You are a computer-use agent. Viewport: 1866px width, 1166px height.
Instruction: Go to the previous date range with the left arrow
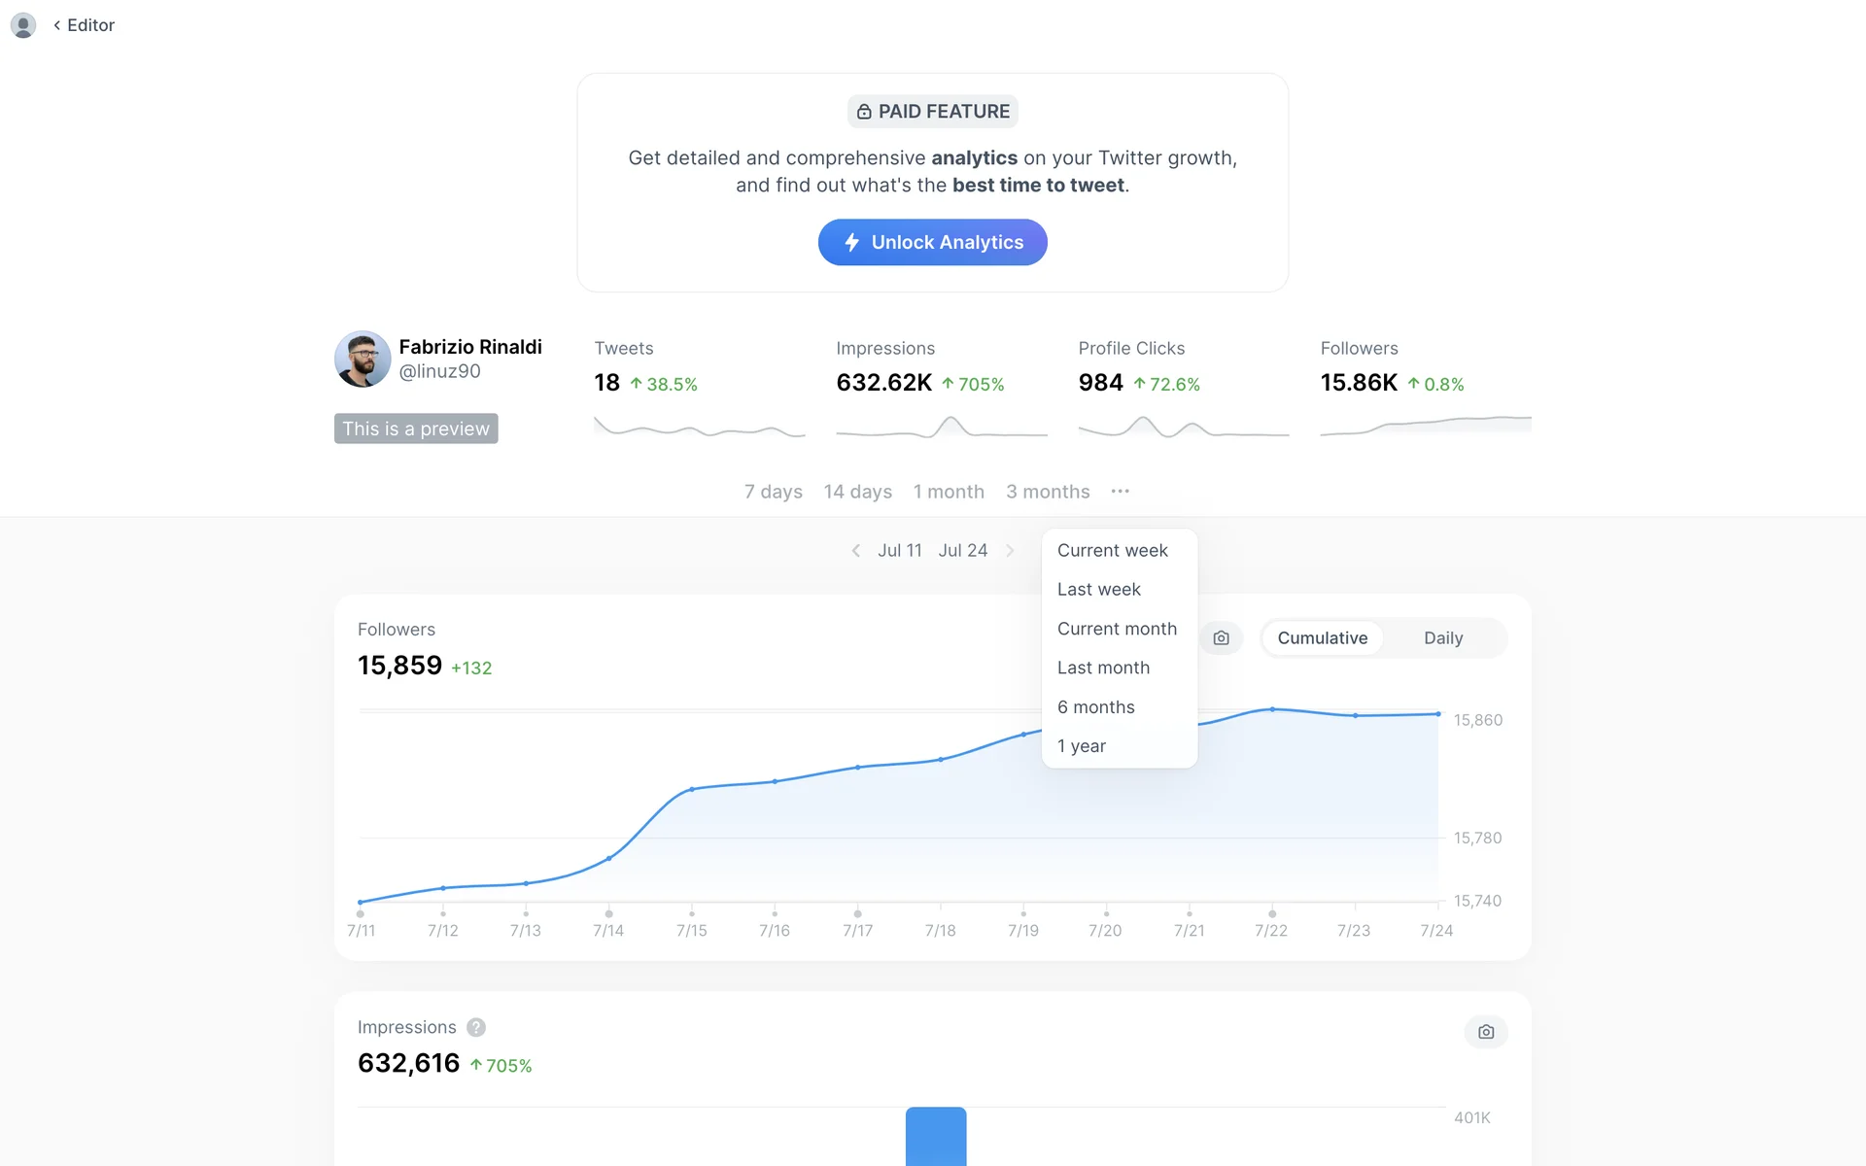coord(855,551)
